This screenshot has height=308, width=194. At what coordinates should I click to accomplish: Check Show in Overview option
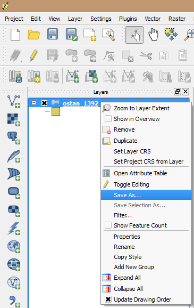point(108,119)
